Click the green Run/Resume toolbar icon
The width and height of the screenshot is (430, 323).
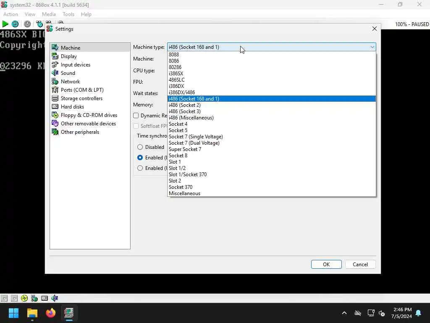tap(5, 24)
